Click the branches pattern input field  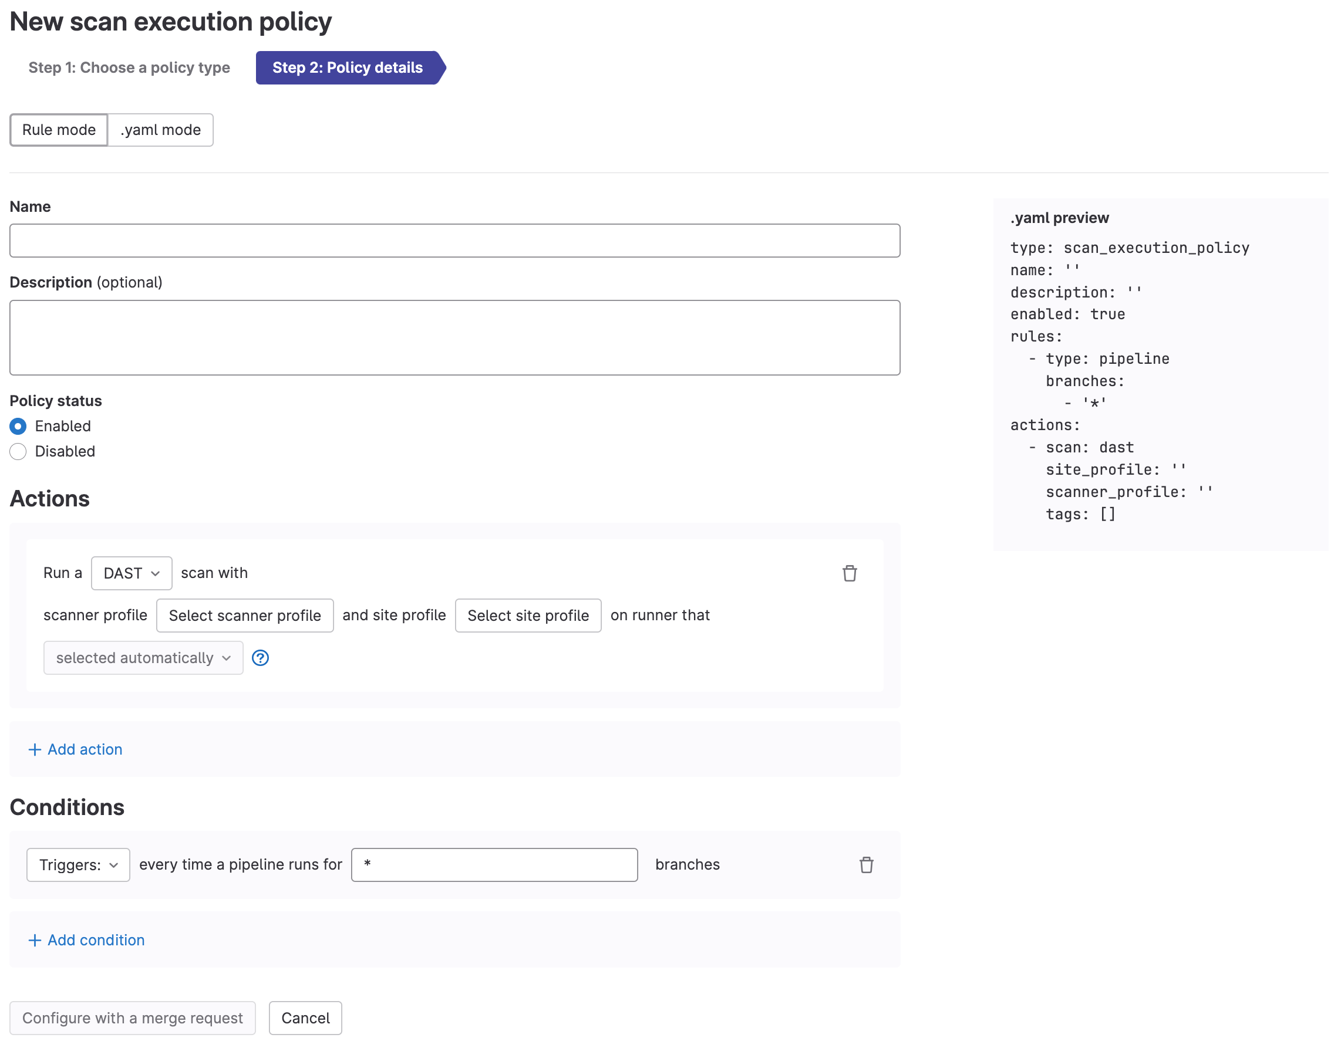pyautogui.click(x=494, y=864)
